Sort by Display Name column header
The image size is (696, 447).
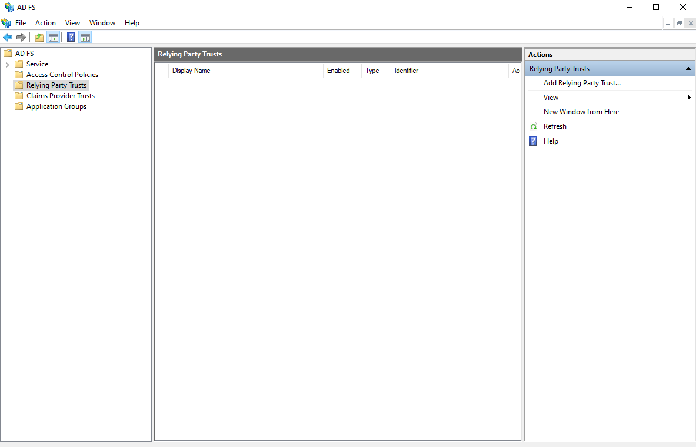pyautogui.click(x=191, y=71)
